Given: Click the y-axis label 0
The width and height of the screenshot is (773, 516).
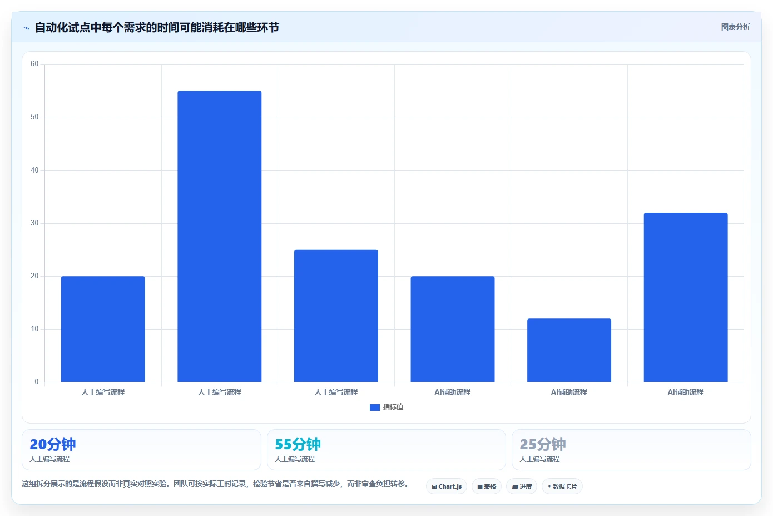Looking at the screenshot, I should 37,382.
